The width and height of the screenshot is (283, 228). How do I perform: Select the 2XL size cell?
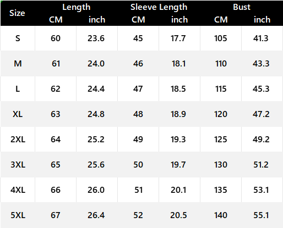(18, 140)
